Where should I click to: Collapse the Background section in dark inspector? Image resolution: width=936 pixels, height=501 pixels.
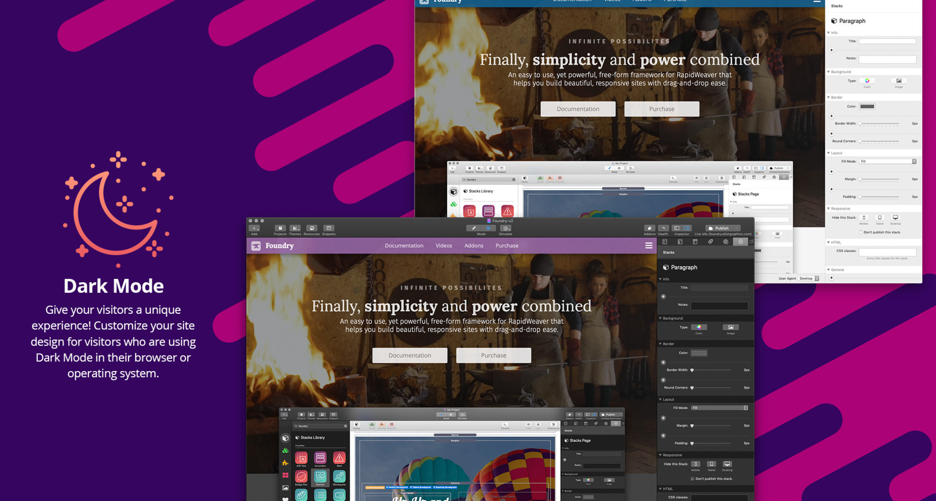(x=660, y=319)
